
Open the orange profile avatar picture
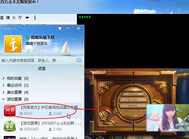coord(13,44)
